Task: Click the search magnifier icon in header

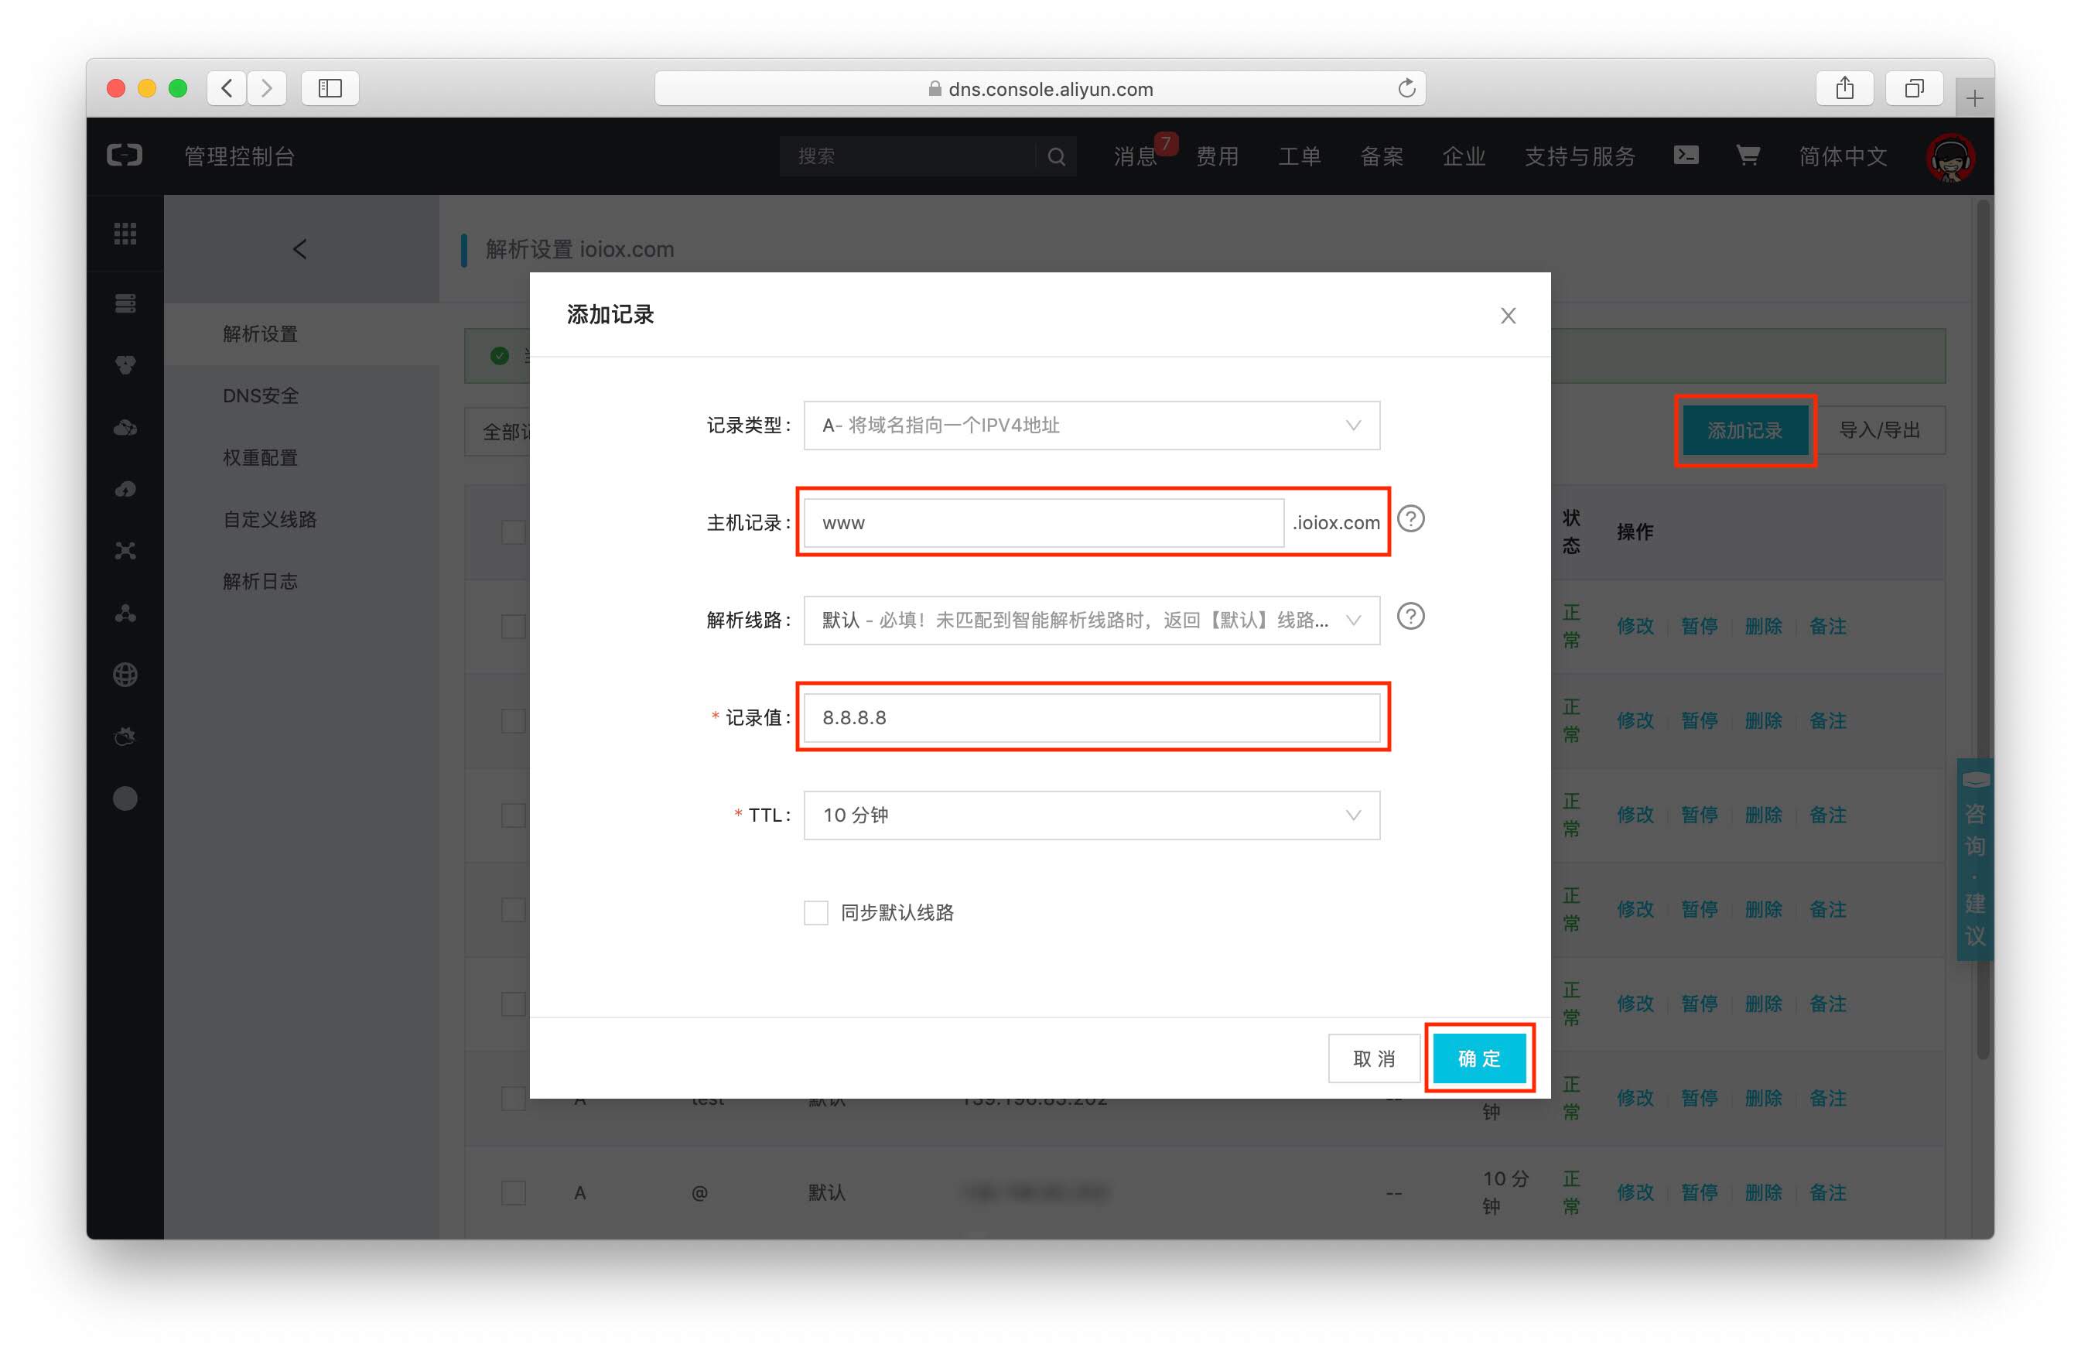Action: (x=1055, y=156)
